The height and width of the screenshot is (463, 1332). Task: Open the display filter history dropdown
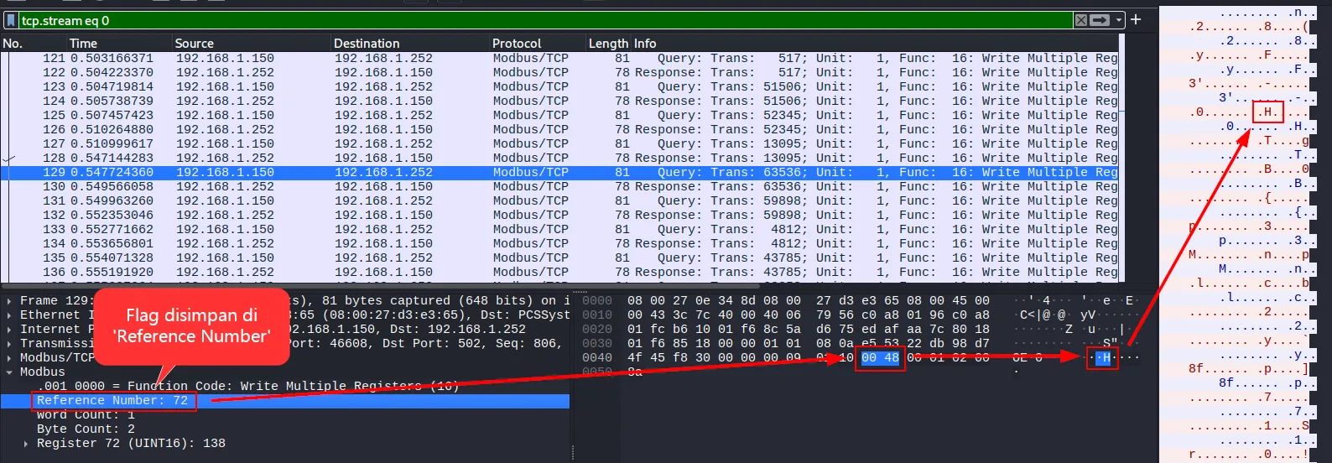(1118, 20)
